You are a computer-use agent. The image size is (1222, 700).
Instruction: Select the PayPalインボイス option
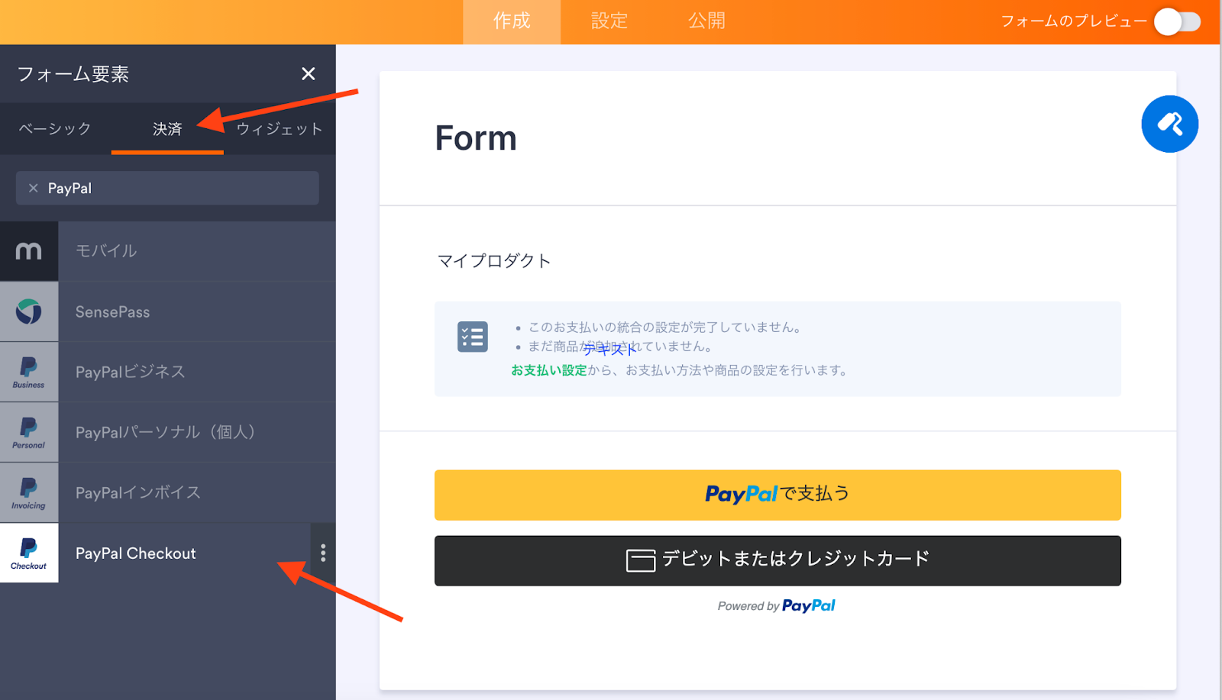[168, 492]
